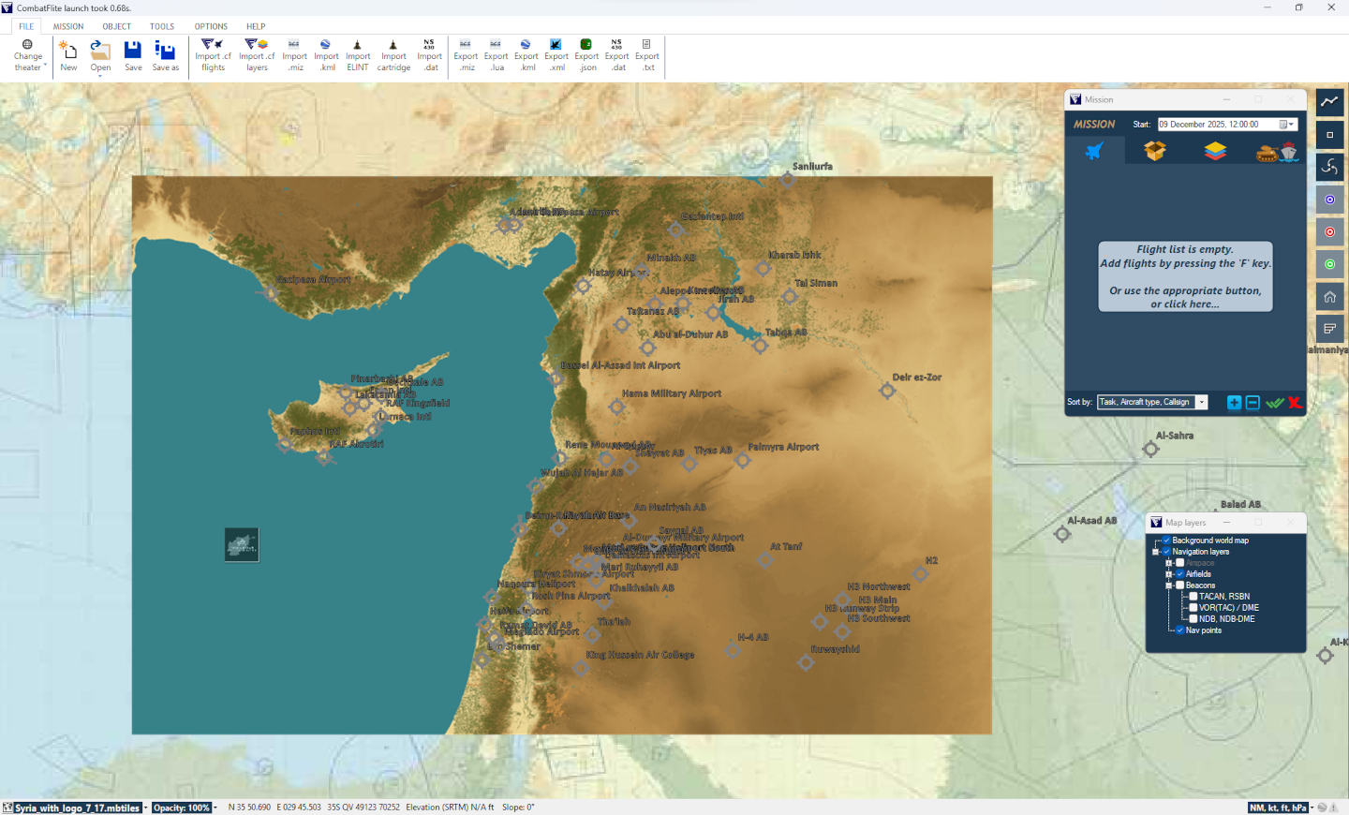1349x815 pixels.
Task: Select the red target circle tool
Action: point(1329,232)
